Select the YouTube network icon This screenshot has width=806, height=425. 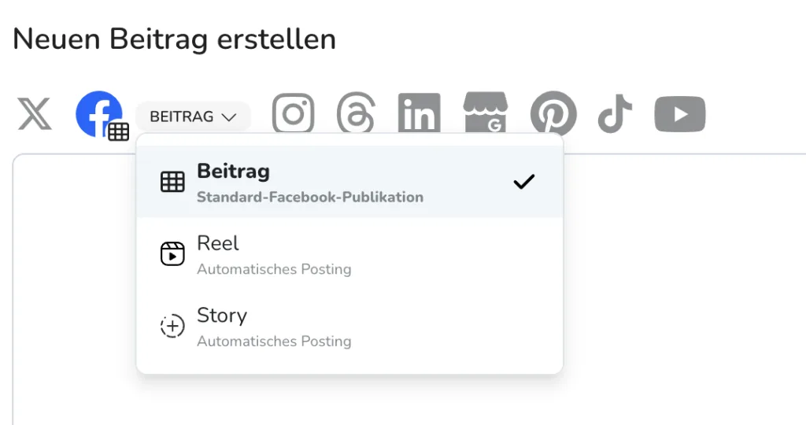(x=679, y=114)
